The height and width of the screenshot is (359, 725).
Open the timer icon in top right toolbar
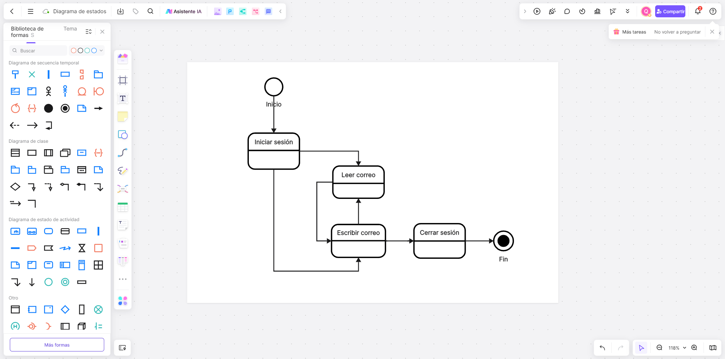(582, 11)
